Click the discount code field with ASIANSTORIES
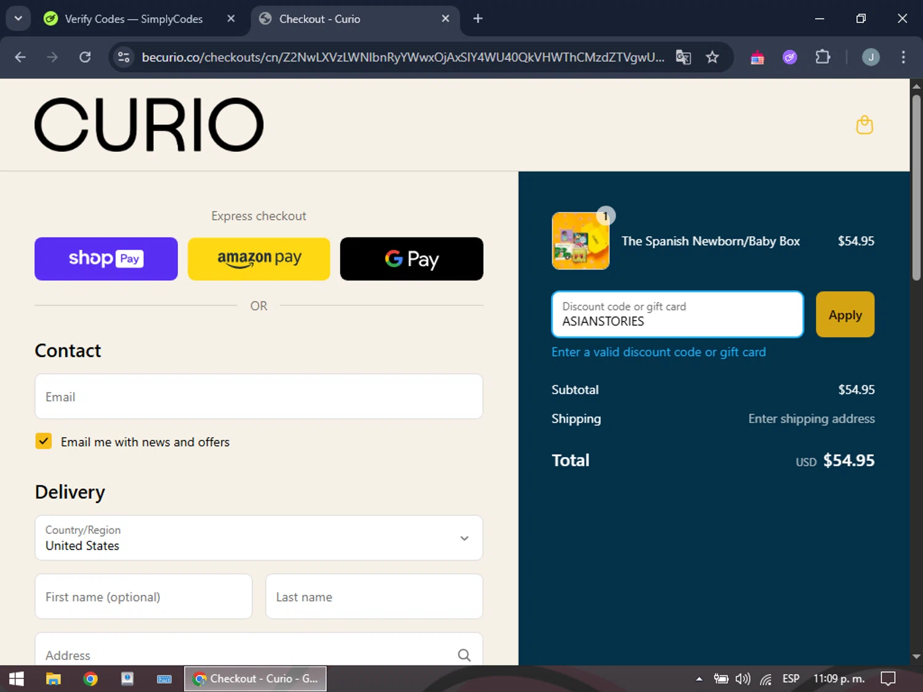The image size is (923, 692). (677, 314)
